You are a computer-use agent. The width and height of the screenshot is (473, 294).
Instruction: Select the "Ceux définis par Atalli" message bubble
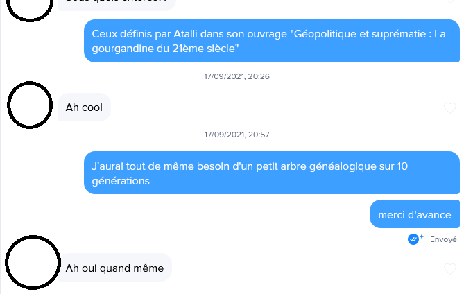coord(272,41)
